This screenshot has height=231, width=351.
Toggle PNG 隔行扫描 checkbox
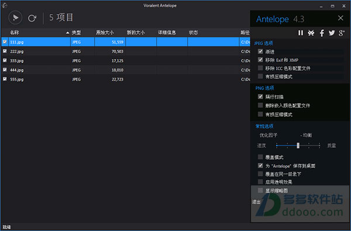pos(260,96)
